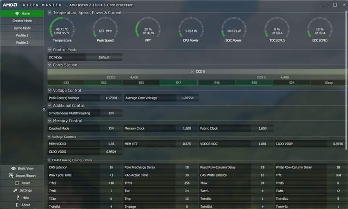Open Settings via the wrench icon
The image size is (348, 209).
point(15,190)
